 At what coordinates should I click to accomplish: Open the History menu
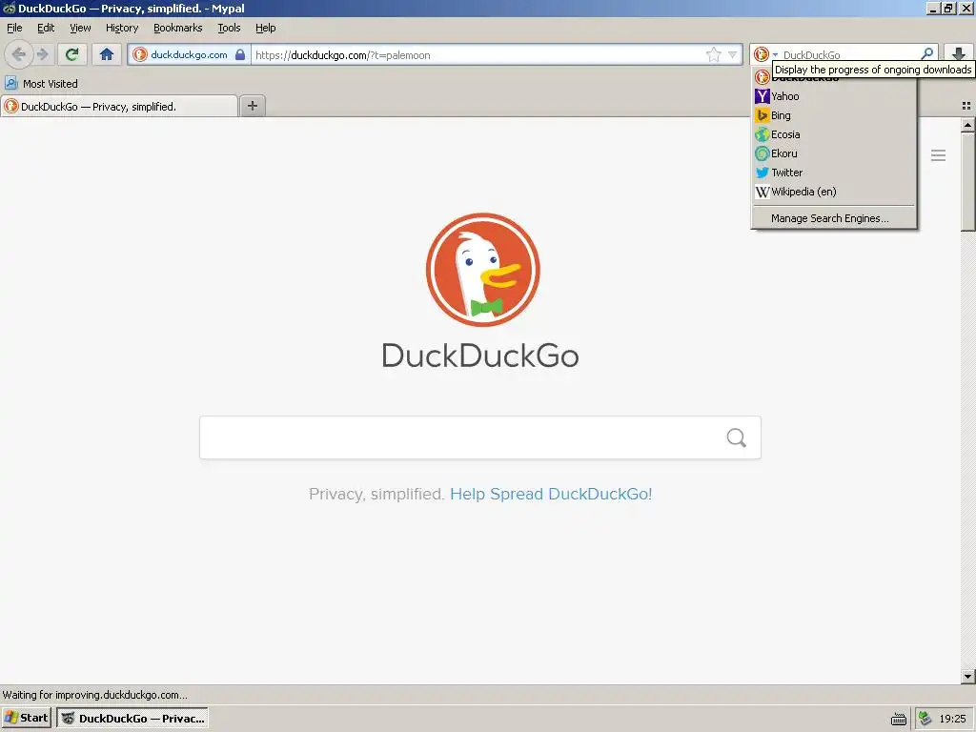tap(121, 28)
